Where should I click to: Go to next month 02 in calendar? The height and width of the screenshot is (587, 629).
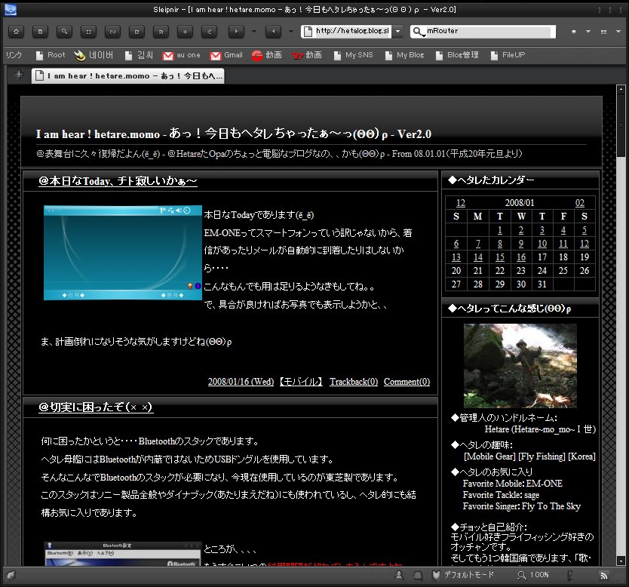pyautogui.click(x=580, y=203)
